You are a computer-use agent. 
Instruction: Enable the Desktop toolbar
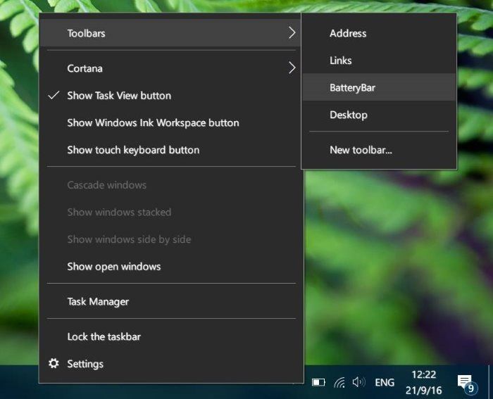point(379,115)
